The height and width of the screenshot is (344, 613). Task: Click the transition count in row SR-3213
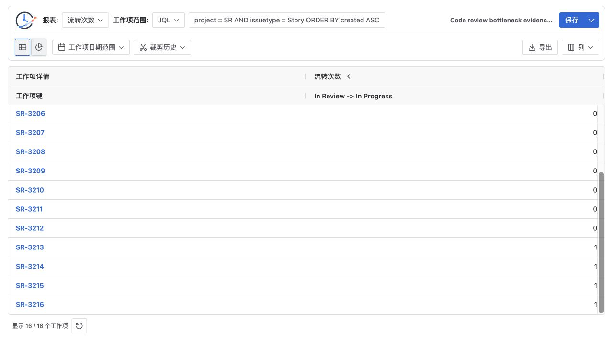click(x=595, y=247)
